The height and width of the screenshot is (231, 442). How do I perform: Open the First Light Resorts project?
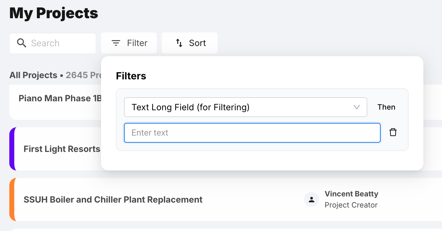tap(62, 149)
